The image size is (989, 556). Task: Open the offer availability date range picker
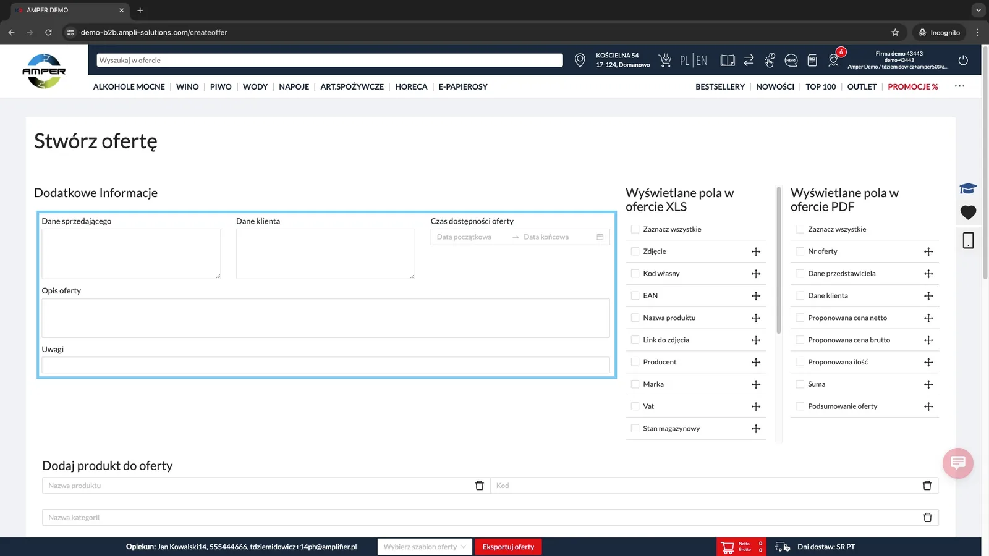pyautogui.click(x=520, y=237)
